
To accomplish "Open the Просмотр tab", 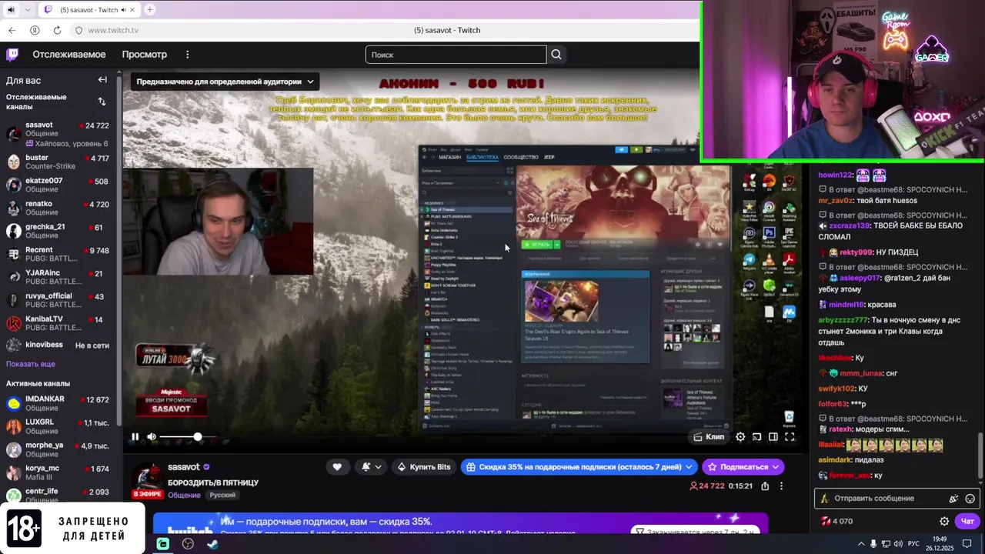I will click(145, 55).
